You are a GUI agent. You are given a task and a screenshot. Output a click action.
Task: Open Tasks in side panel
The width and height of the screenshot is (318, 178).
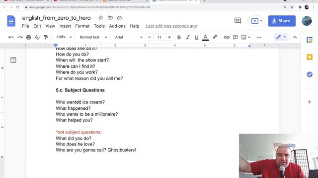[x=309, y=75]
